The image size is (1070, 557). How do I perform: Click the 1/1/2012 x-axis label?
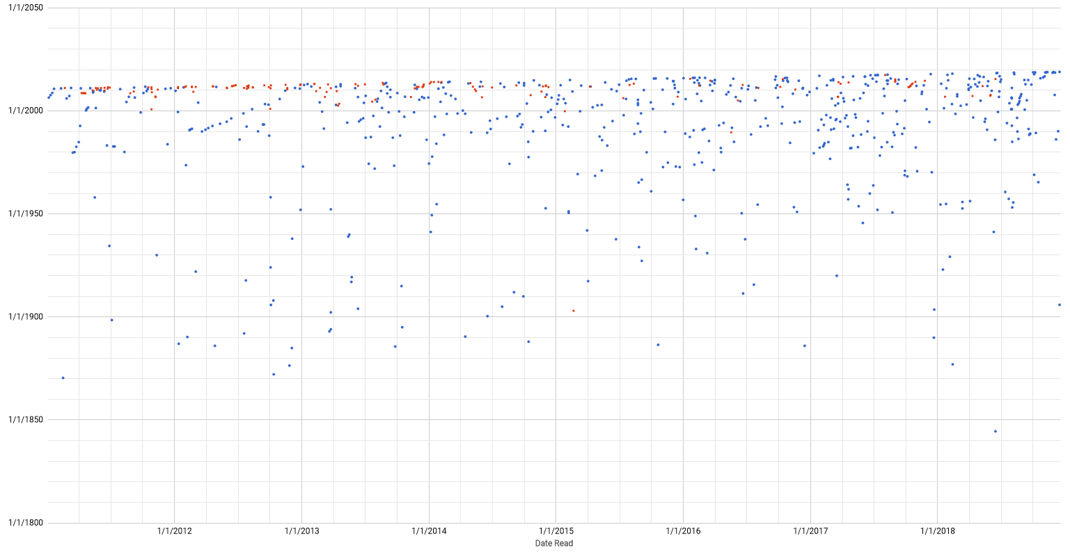tap(174, 531)
